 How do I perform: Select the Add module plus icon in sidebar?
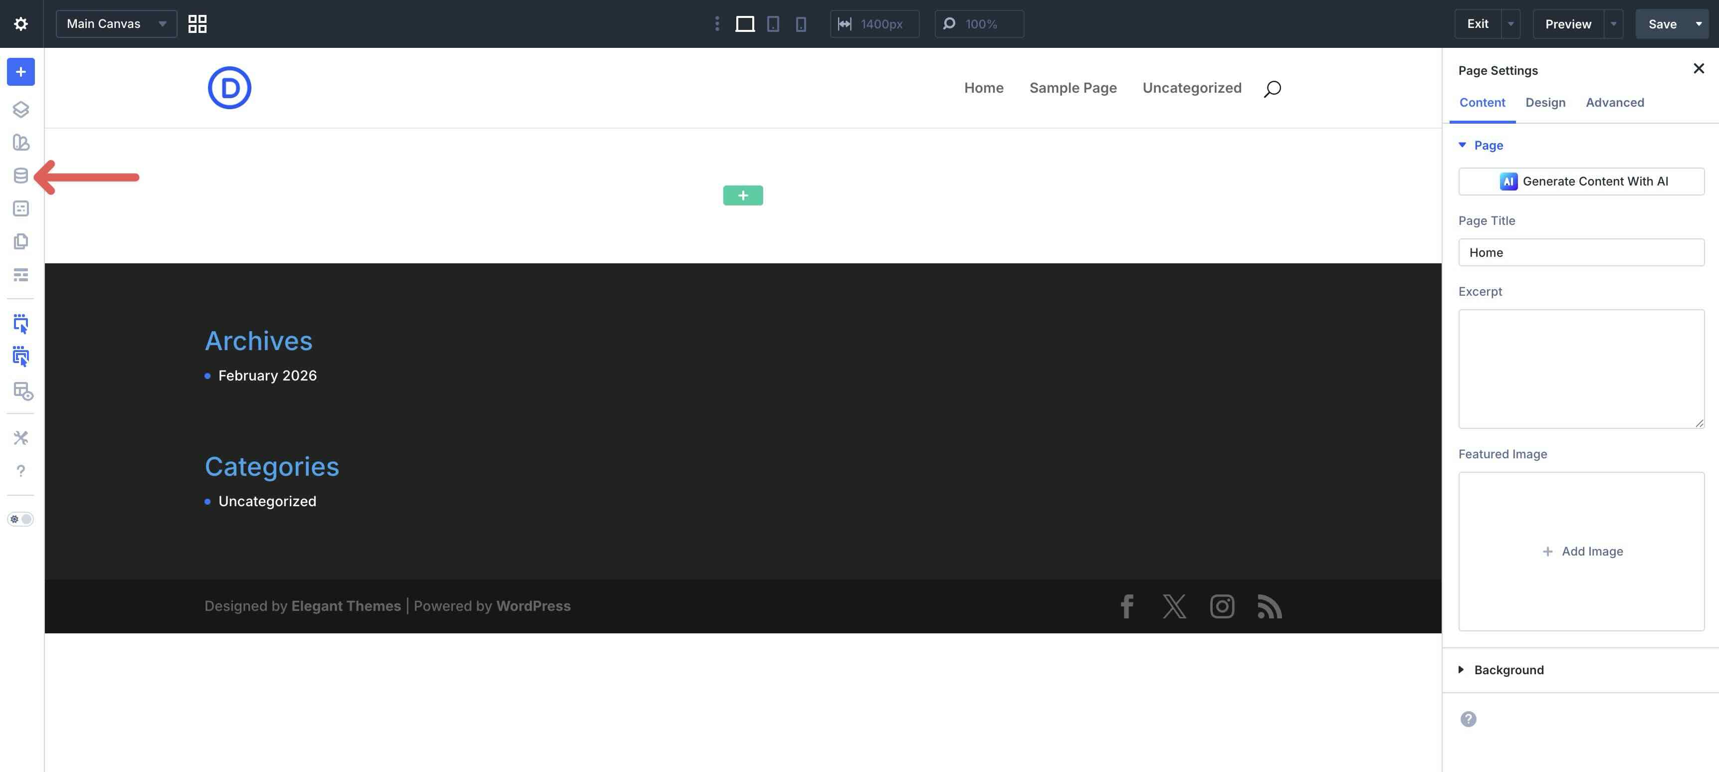[x=20, y=71]
